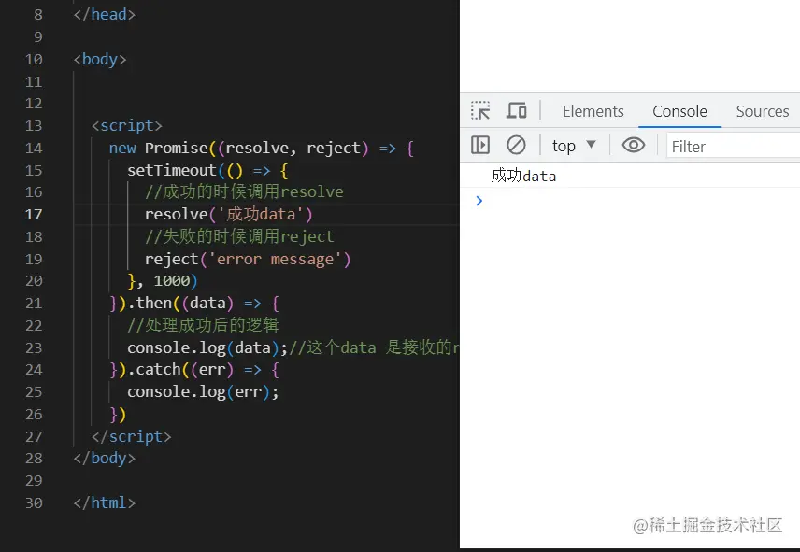Click line number 30 in the gutter
Screen dimensions: 800x552
tap(33, 503)
